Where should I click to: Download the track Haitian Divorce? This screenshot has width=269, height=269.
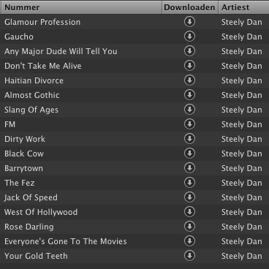pyautogui.click(x=189, y=80)
